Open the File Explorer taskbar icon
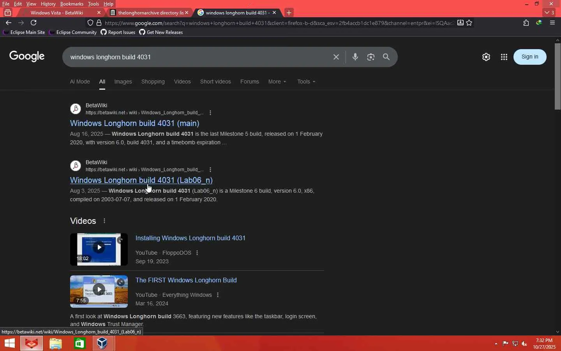Viewport: 561px width, 351px height. (55, 344)
